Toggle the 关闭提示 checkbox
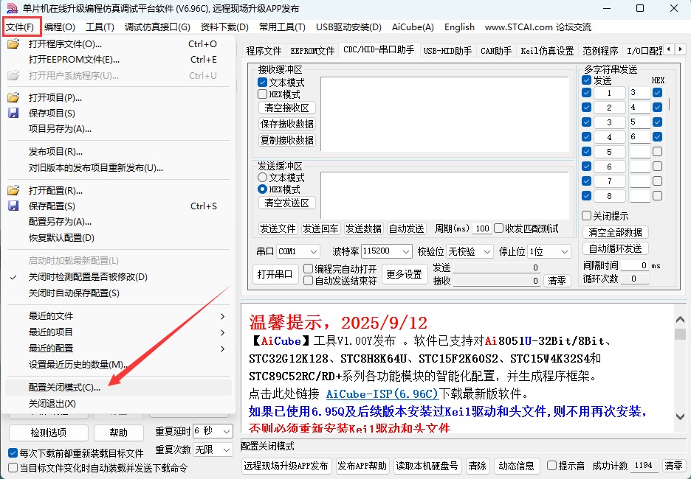The height and width of the screenshot is (479, 691). pos(586,216)
